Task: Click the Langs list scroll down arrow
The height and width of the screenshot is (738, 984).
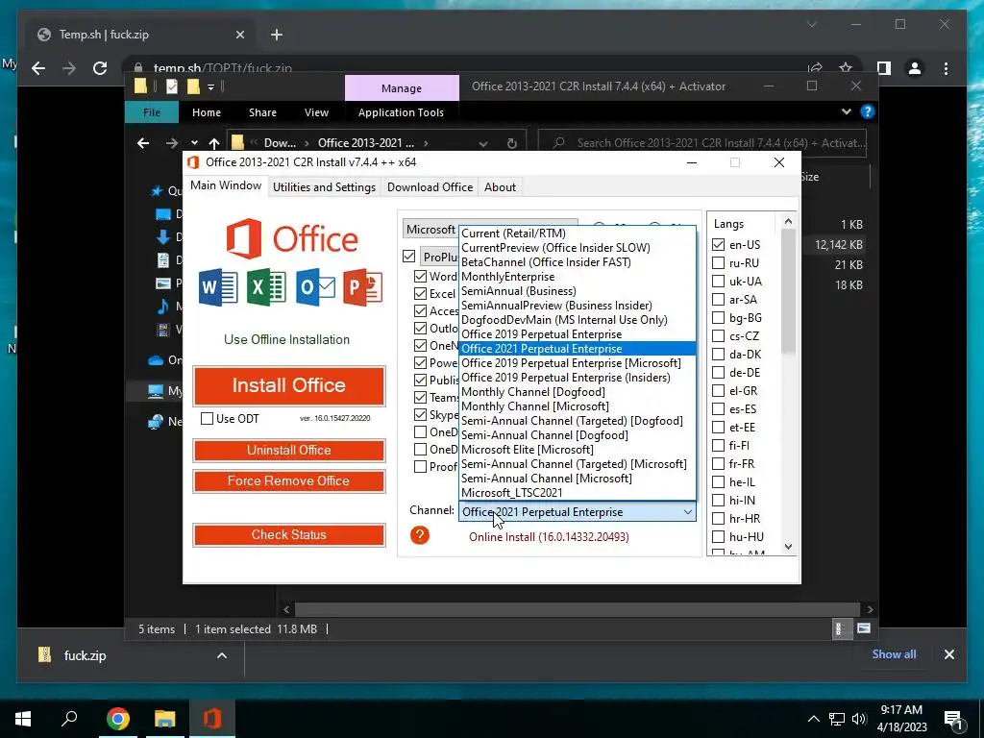Action: point(788,547)
